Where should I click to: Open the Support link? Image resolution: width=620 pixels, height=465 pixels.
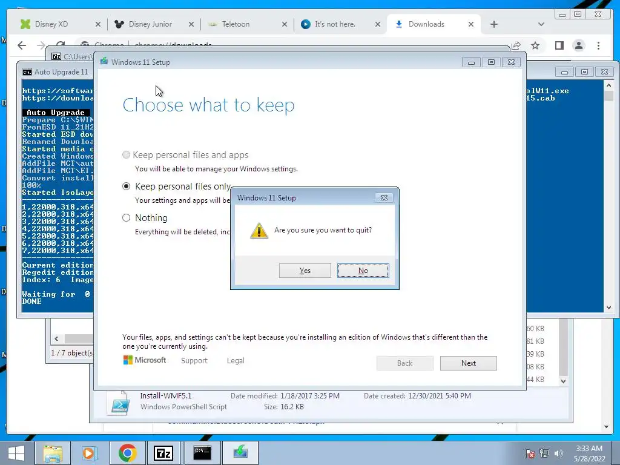coord(194,361)
